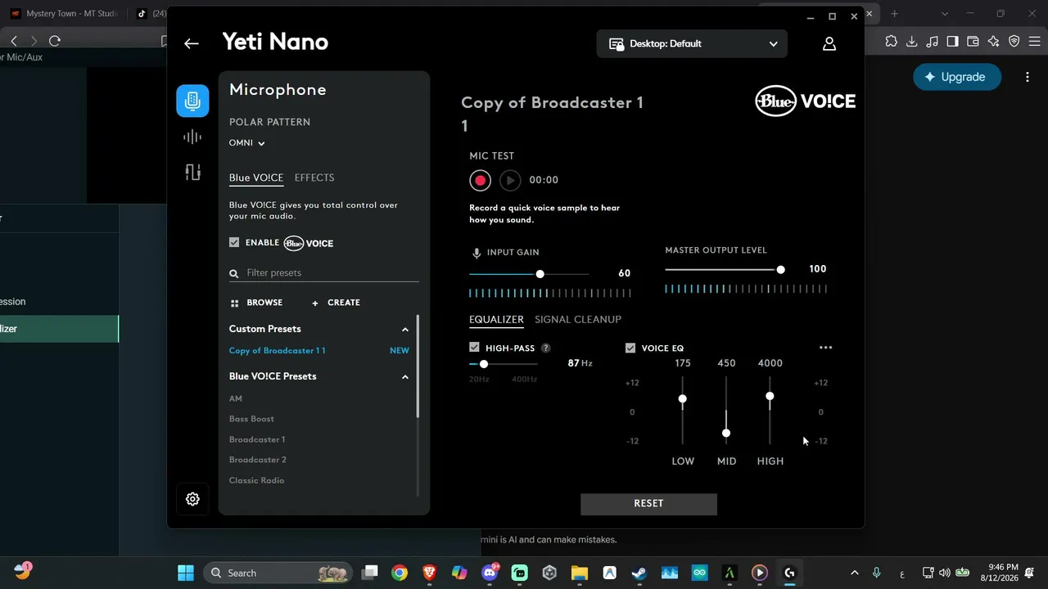The height and width of the screenshot is (589, 1048).
Task: Switch to the Blue VO!CE tab
Action: click(256, 178)
